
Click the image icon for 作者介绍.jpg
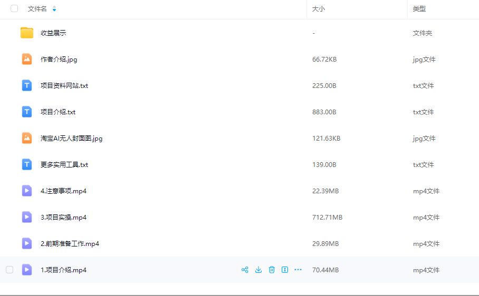point(27,59)
